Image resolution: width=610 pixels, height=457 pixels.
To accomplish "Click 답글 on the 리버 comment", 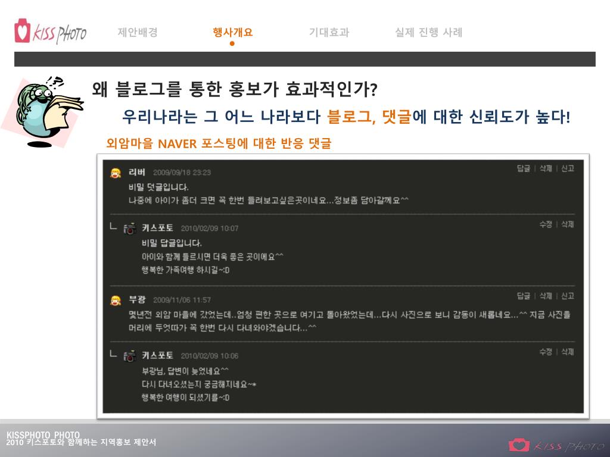I will [524, 168].
